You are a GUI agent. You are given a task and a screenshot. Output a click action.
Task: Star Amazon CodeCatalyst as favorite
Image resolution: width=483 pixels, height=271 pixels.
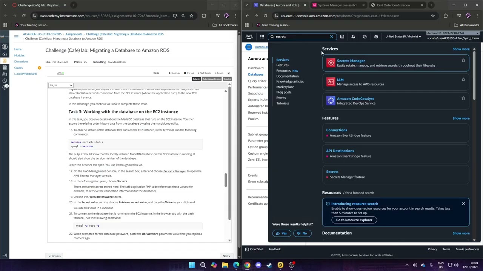pos(463,98)
